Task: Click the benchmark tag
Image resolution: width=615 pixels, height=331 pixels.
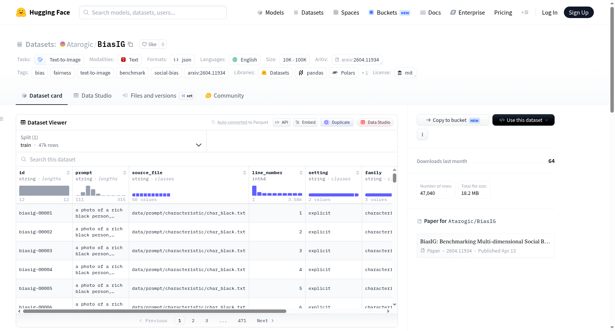Action: coord(133,73)
